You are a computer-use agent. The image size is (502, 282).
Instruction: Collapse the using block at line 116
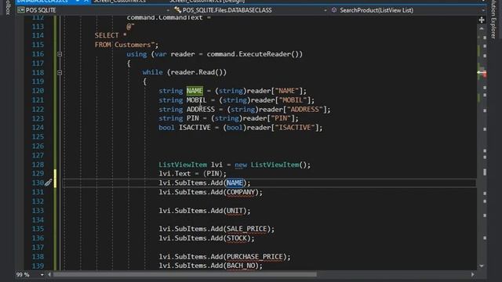[x=60, y=54]
